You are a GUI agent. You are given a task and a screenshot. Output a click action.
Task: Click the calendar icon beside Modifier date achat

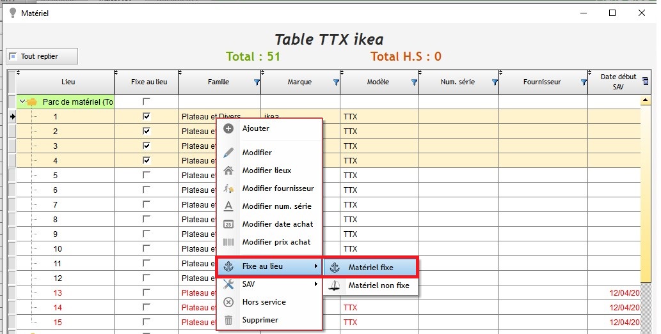(228, 224)
